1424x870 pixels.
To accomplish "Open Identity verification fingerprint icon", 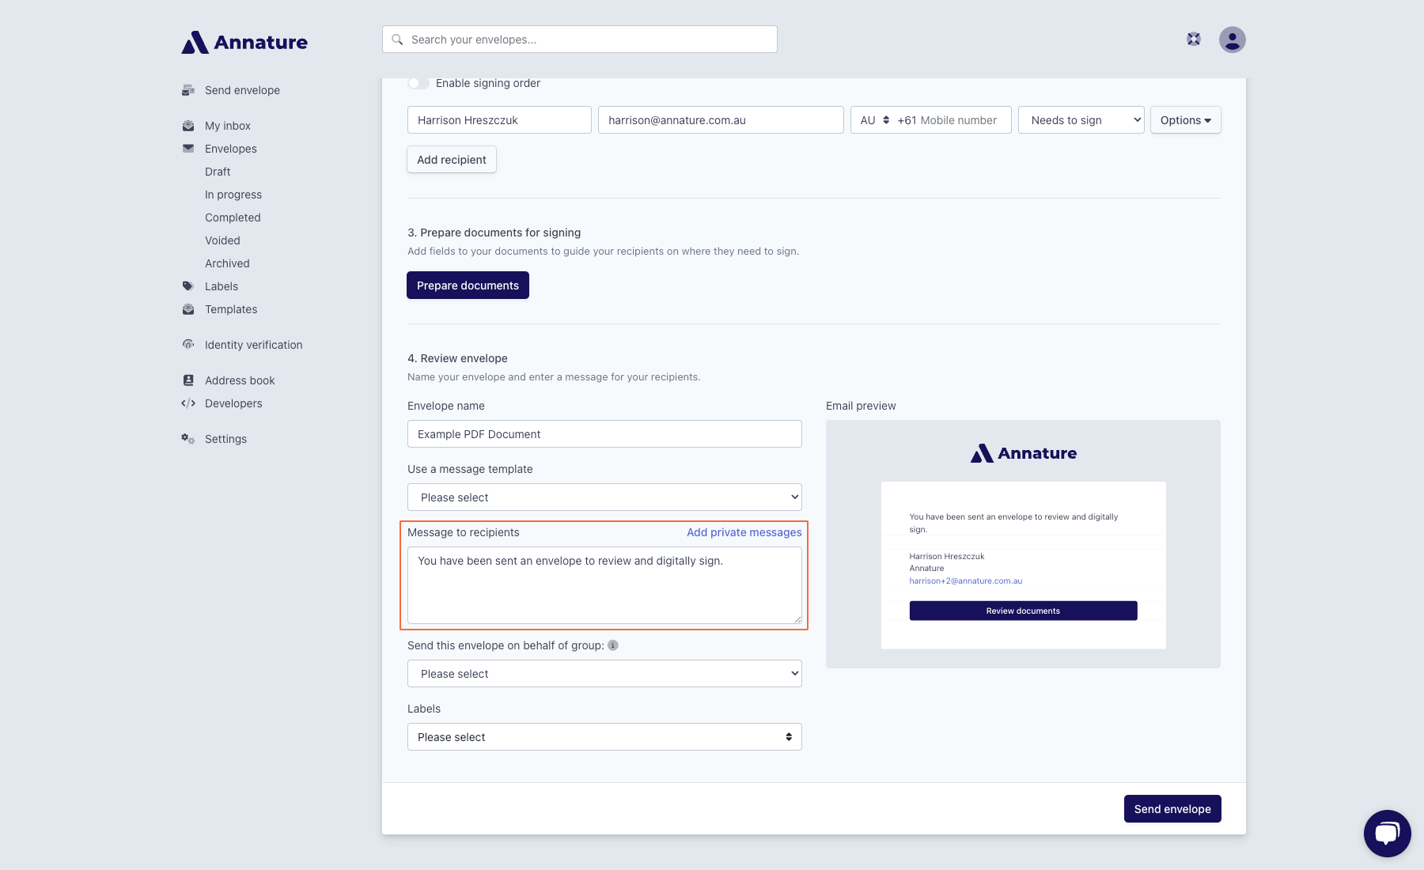I will (188, 345).
